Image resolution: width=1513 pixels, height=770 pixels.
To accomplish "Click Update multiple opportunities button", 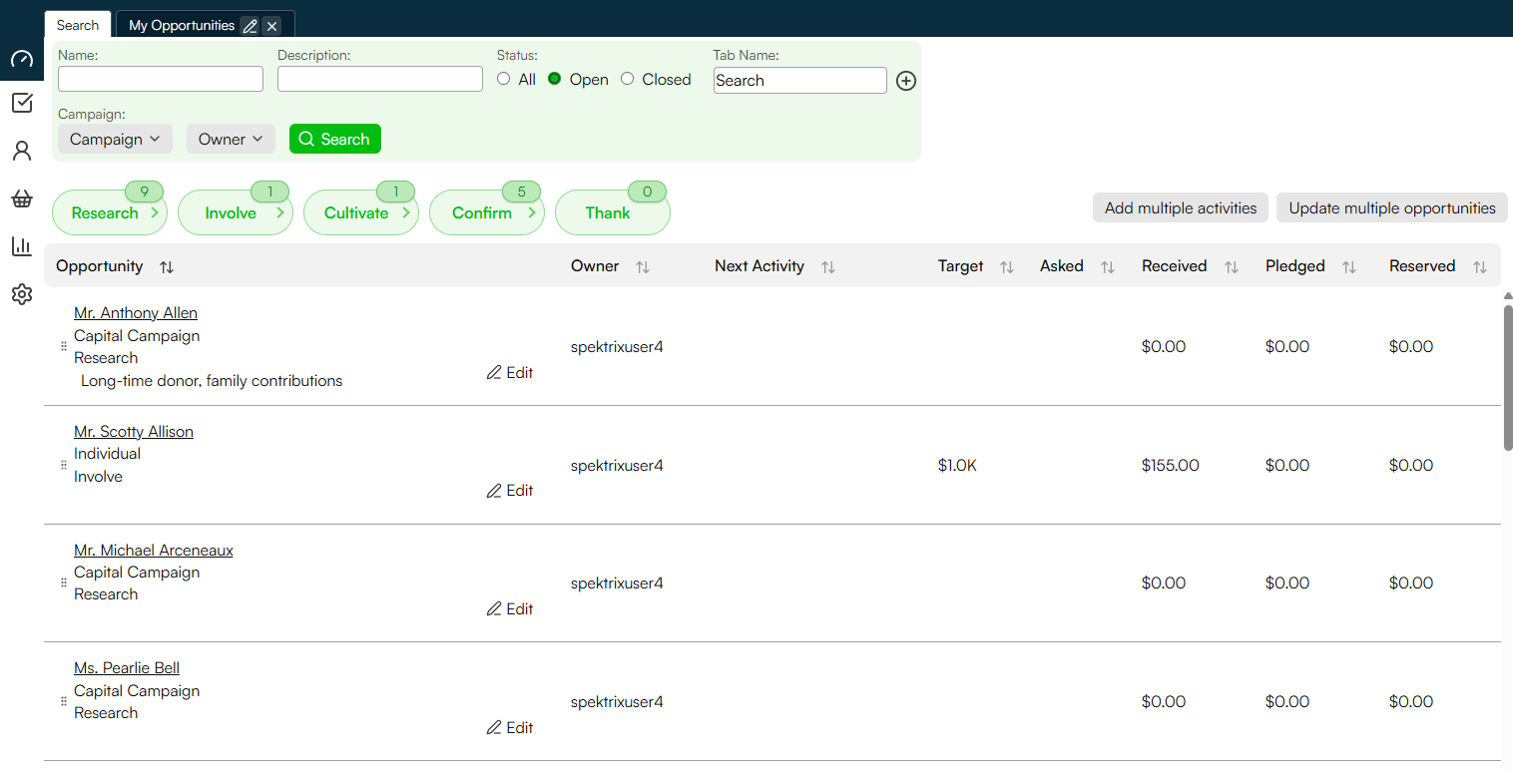I will pos(1392,208).
